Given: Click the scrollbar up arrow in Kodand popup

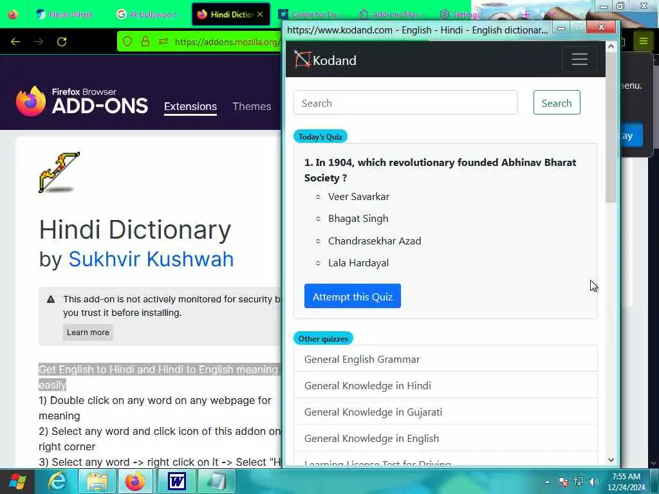Looking at the screenshot, I should tap(611, 46).
